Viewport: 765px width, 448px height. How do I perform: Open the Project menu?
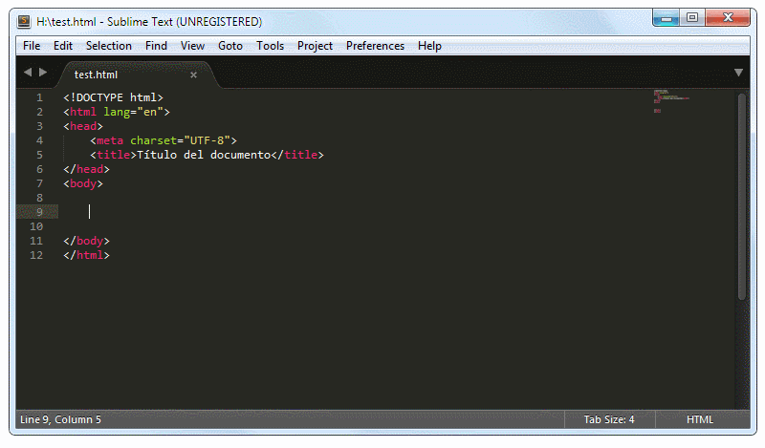pyautogui.click(x=315, y=46)
